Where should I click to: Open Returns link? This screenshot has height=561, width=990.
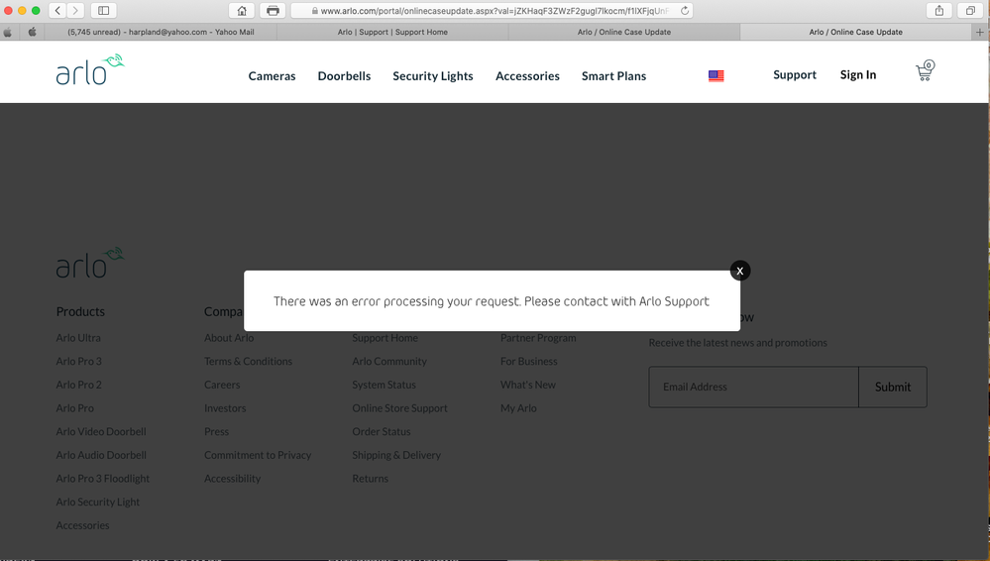(x=370, y=478)
